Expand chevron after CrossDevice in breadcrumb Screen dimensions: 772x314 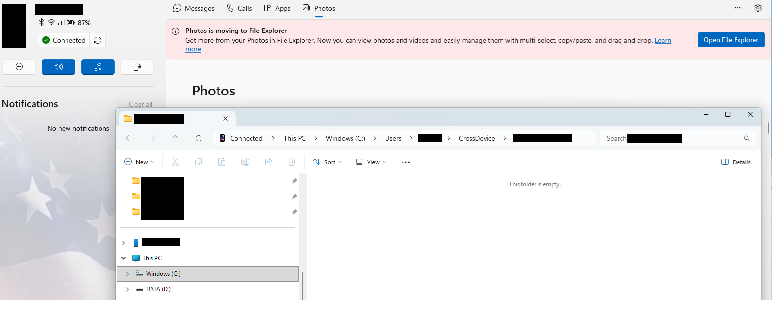click(505, 138)
